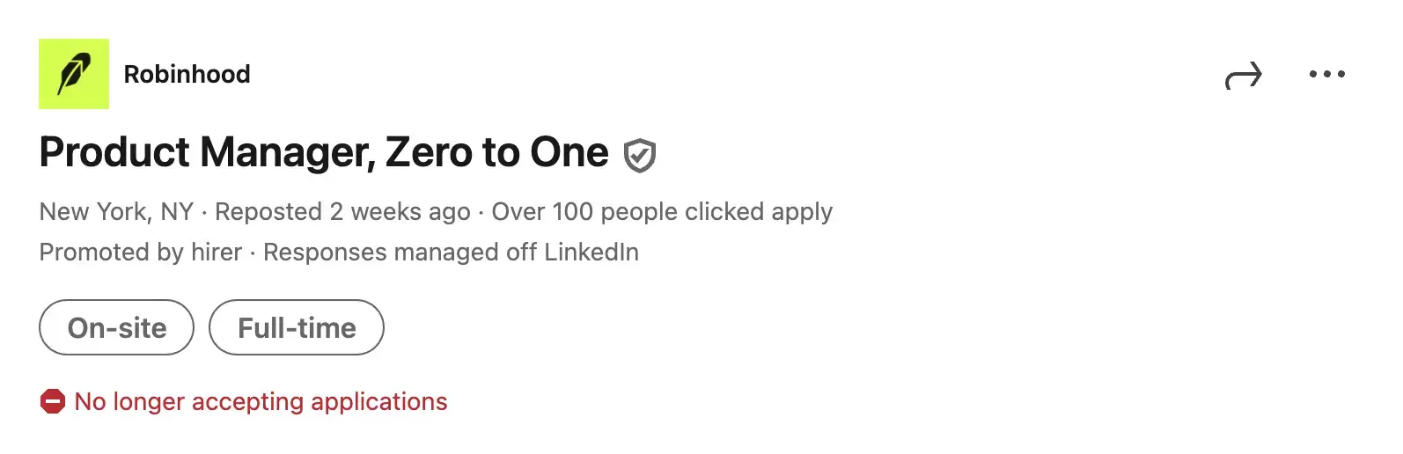Click the word "LinkedIn" in the responses line
This screenshot has height=454, width=1403.
tap(591, 253)
